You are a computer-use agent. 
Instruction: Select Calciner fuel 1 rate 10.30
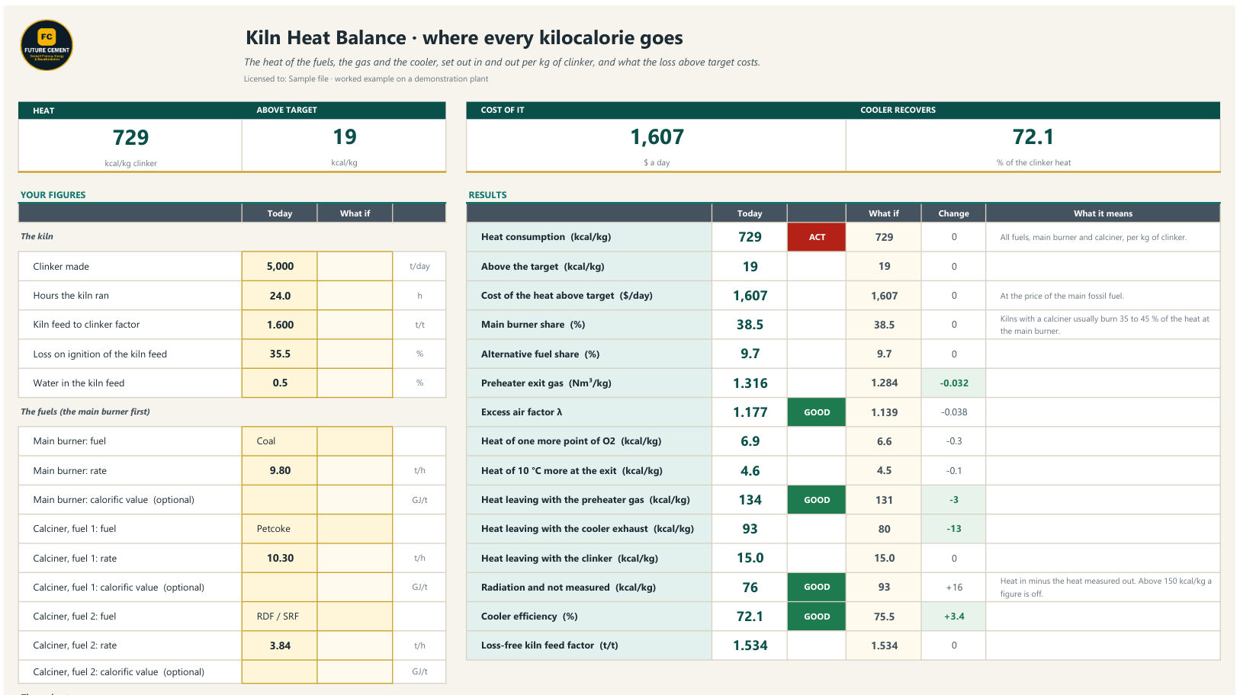tap(280, 558)
